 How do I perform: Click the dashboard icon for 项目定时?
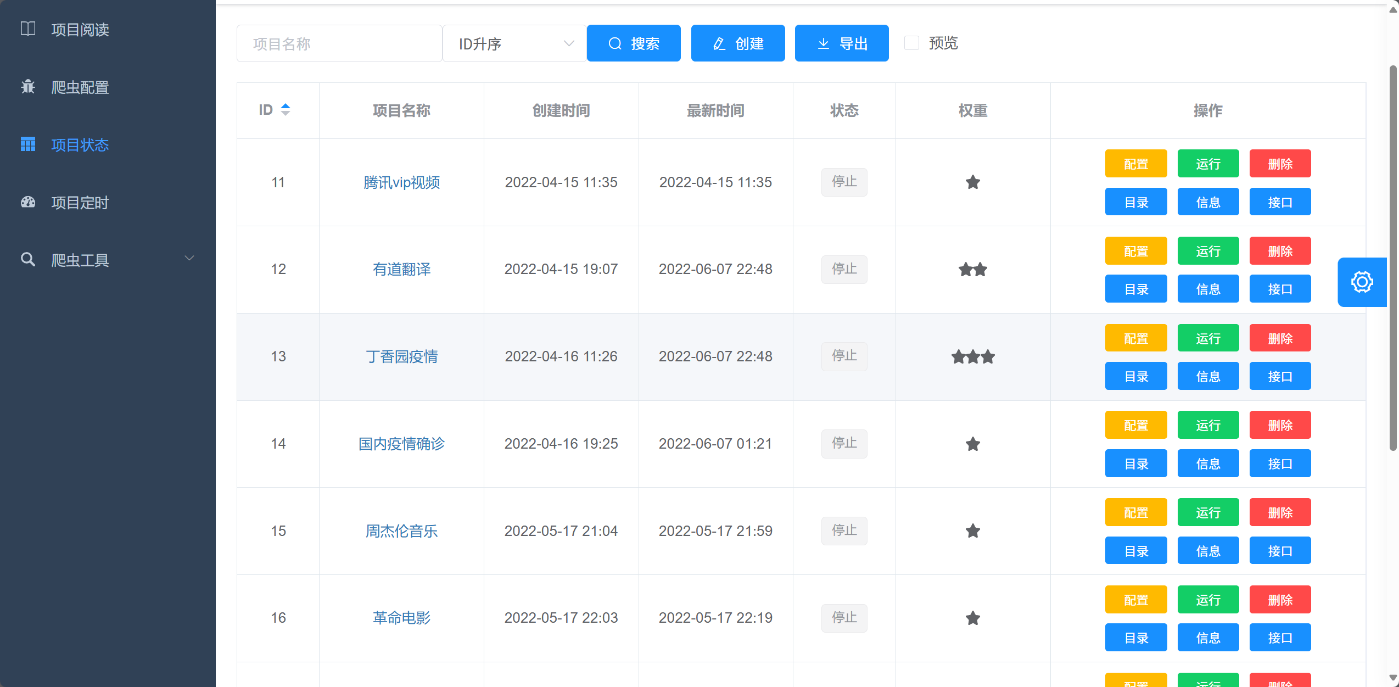pyautogui.click(x=28, y=202)
